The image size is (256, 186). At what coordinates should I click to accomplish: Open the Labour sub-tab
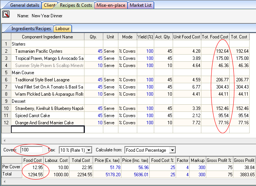63,29
